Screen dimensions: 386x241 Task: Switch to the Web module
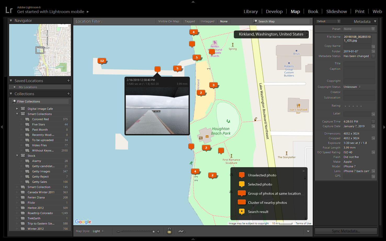[x=377, y=11]
